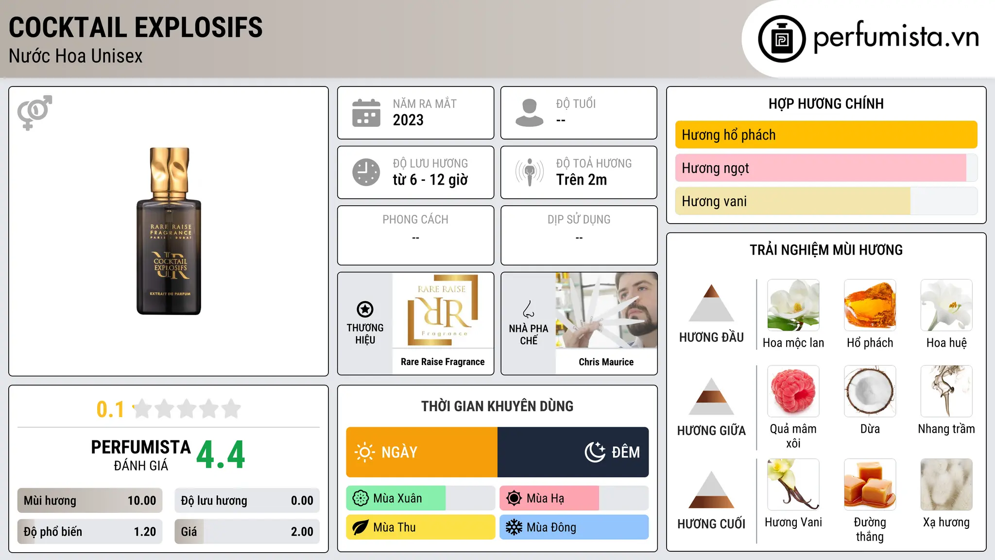Select the Hương Vani vanilla image
The width and height of the screenshot is (995, 560).
793,485
